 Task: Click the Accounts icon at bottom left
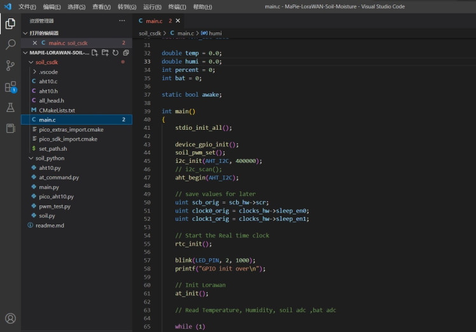(x=10, y=318)
